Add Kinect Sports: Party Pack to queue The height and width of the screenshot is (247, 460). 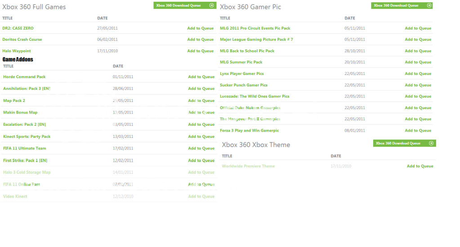point(201,137)
